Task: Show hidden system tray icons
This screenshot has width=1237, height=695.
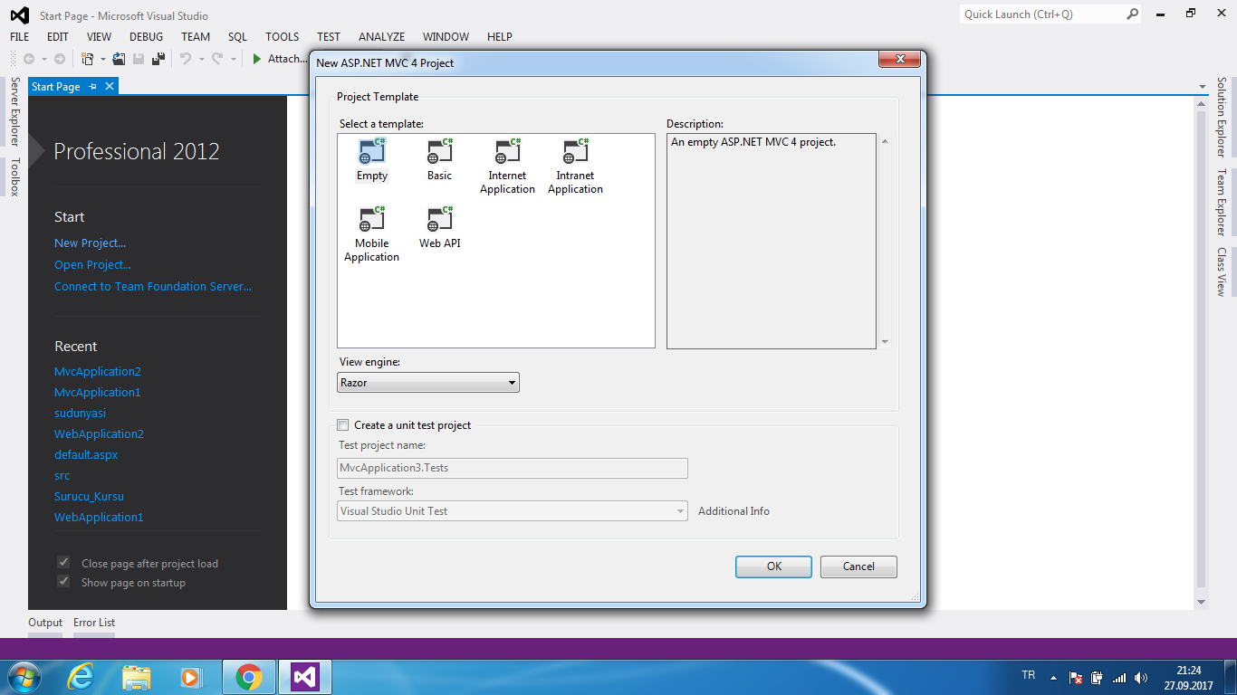Action: (x=1053, y=677)
